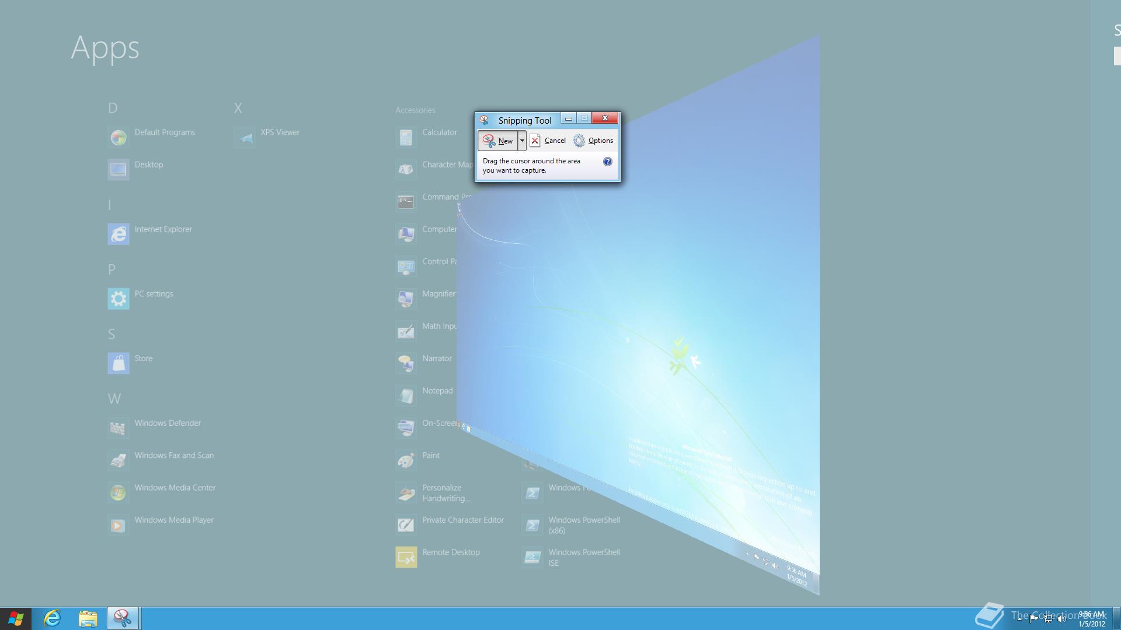The height and width of the screenshot is (630, 1121).
Task: Click Cancel in the Snipping Tool
Action: pos(548,141)
